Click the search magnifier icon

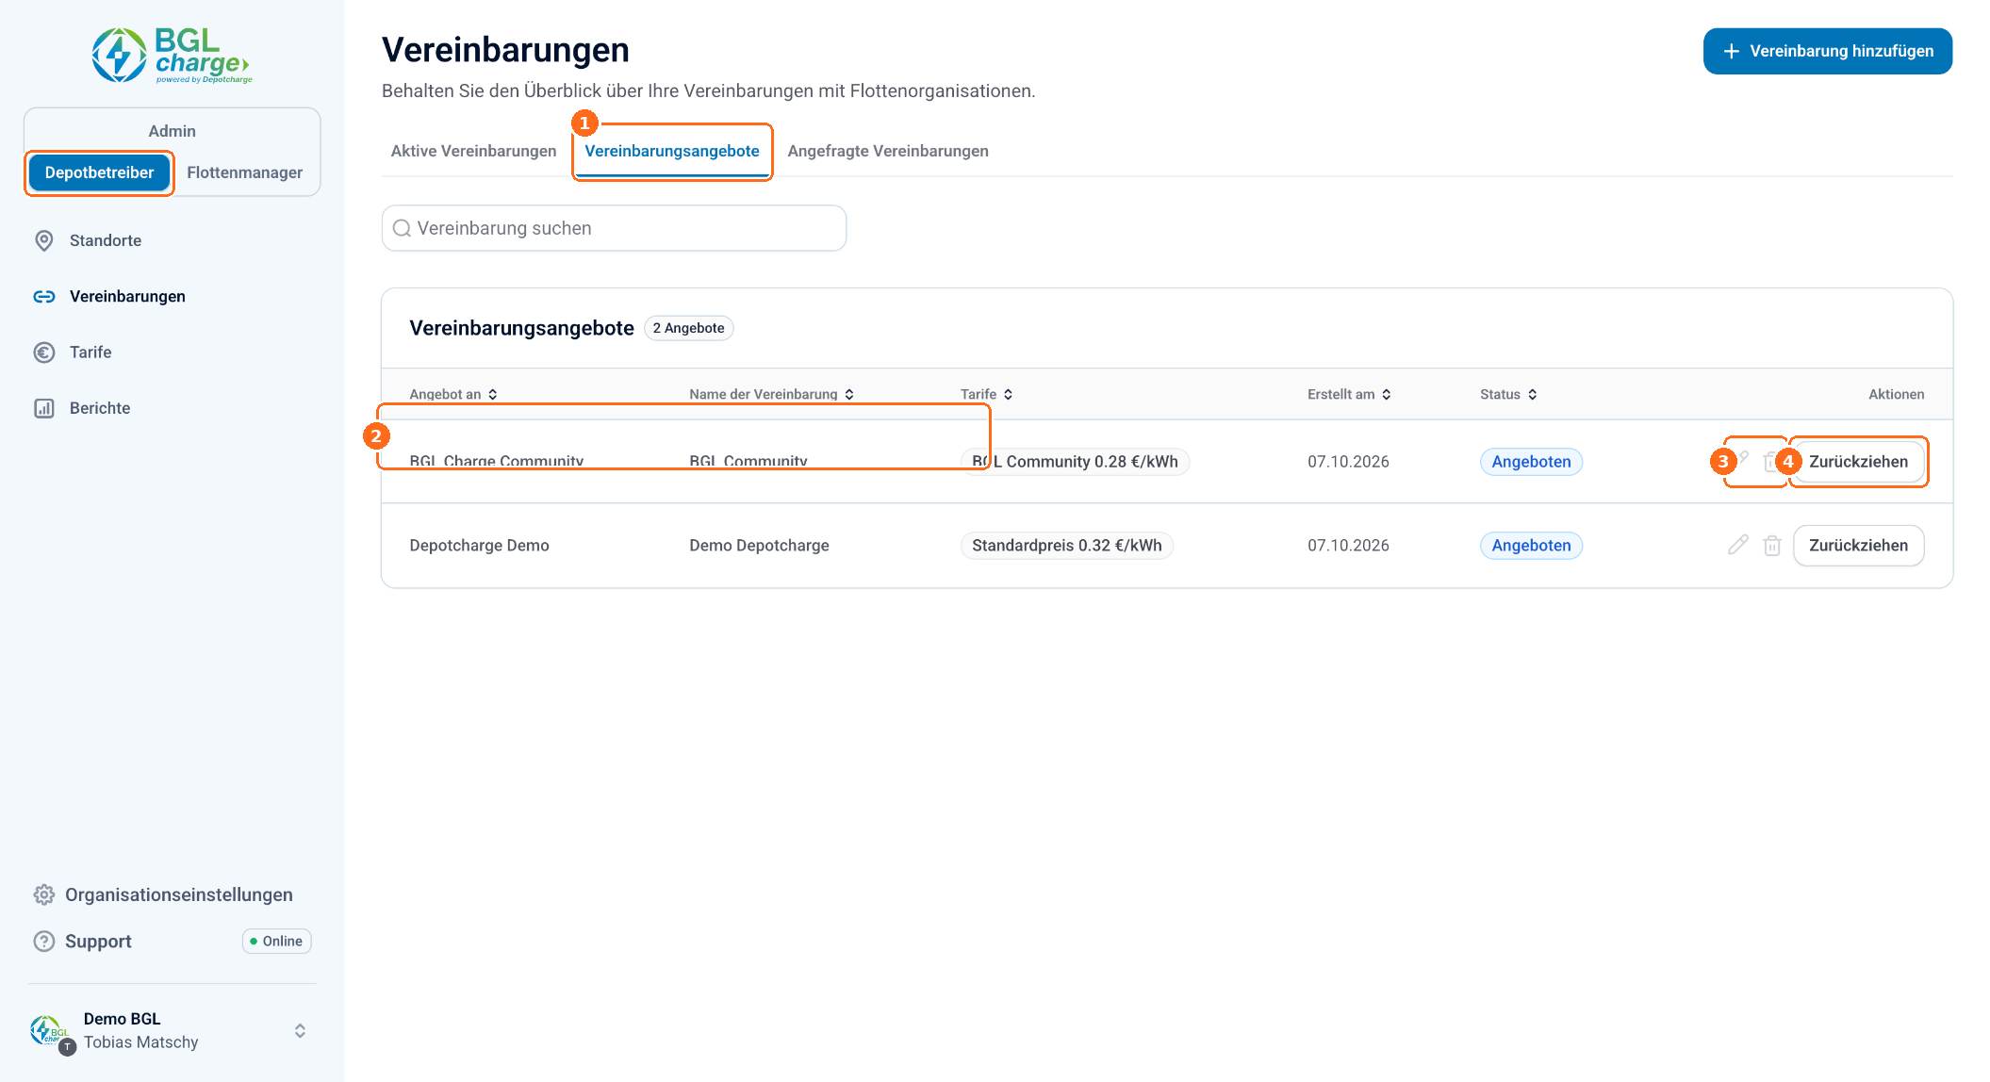point(402,228)
